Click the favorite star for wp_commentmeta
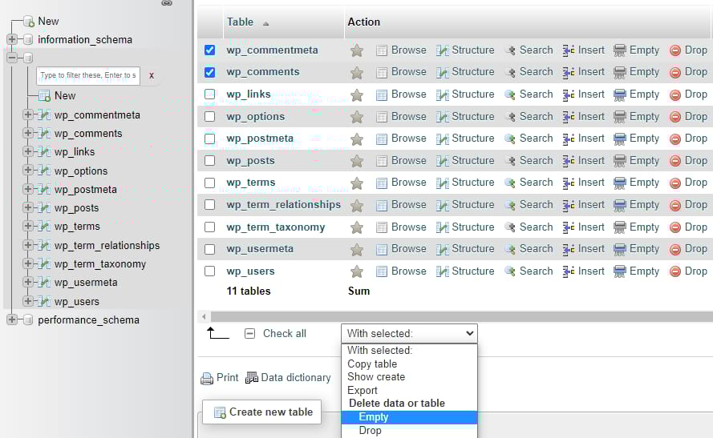The height and width of the screenshot is (438, 713). (357, 50)
